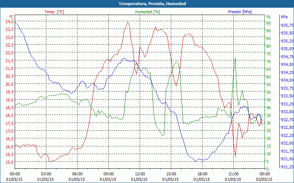Click pressure axis value '932,00'
Viewport: 294px width, 183px height.
click(287, 143)
